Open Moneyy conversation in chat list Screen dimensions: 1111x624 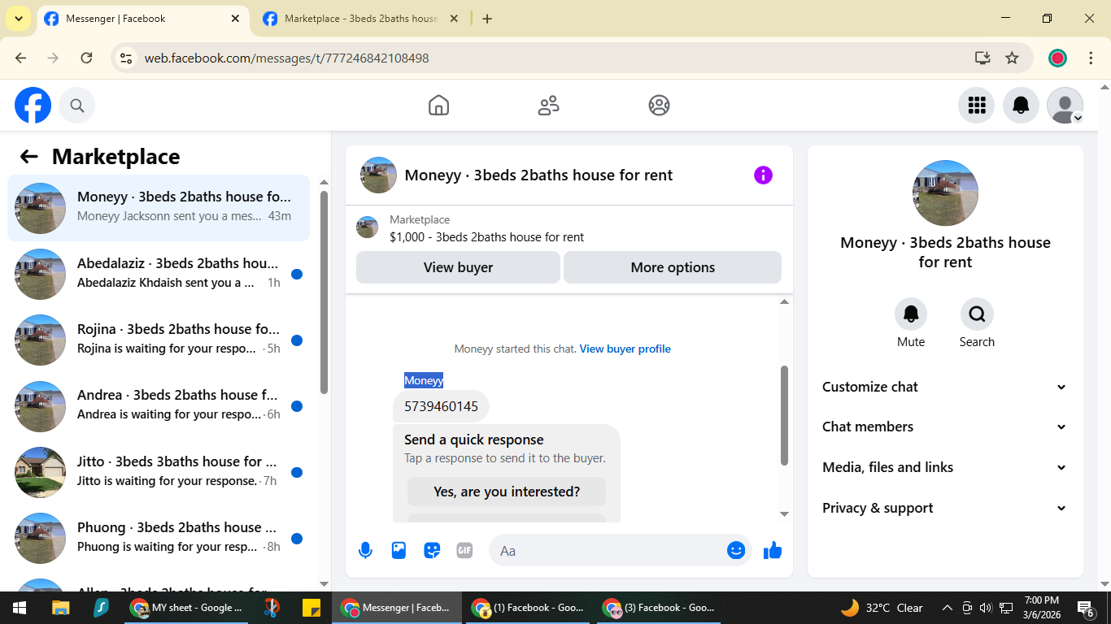[159, 208]
